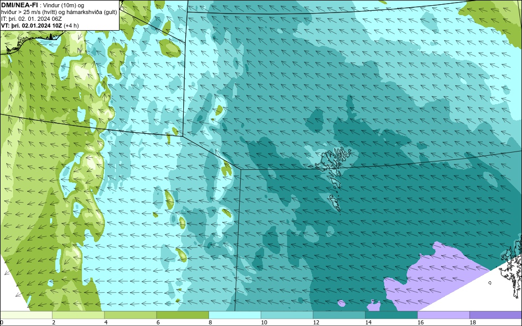Image resolution: width=522 pixels, height=326 pixels.
Task: Click the "Vindur (10m) og" header text
Action: click(64, 5)
